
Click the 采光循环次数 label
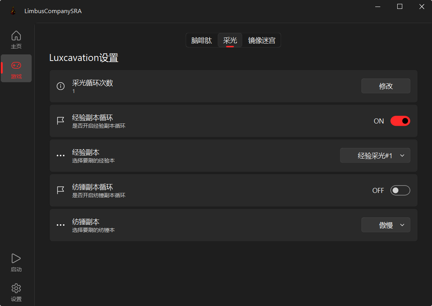(x=93, y=83)
